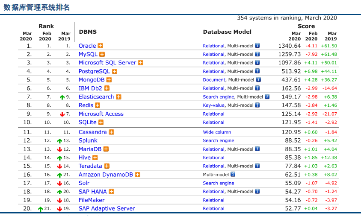The height and width of the screenshot is (216, 361).
Task: Open the SAP Adaptive Server link
Action: click(107, 208)
